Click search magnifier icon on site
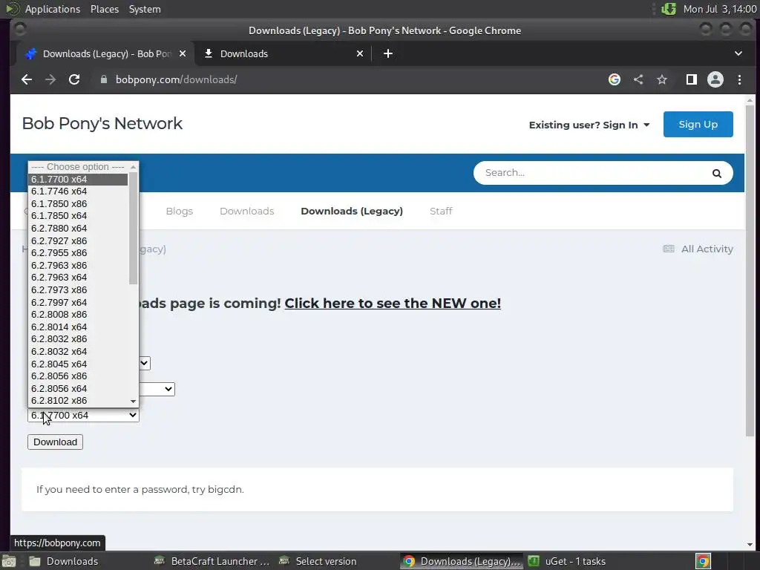This screenshot has width=760, height=570. tap(716, 174)
